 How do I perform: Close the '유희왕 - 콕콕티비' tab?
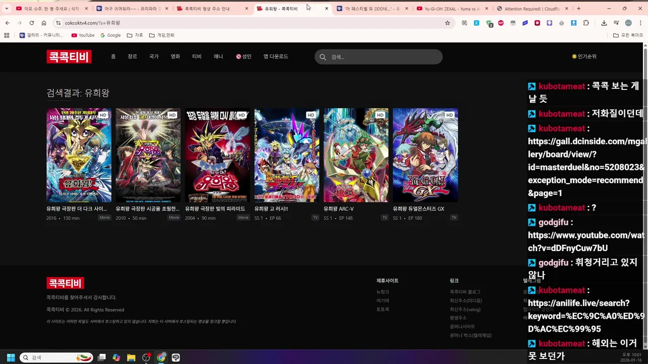pyautogui.click(x=327, y=9)
